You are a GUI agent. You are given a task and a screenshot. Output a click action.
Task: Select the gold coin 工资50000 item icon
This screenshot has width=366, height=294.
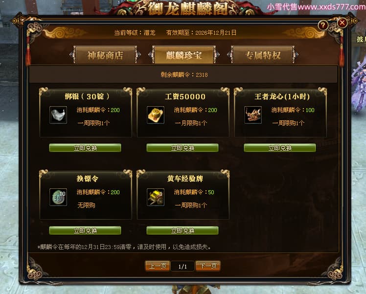[156, 115]
